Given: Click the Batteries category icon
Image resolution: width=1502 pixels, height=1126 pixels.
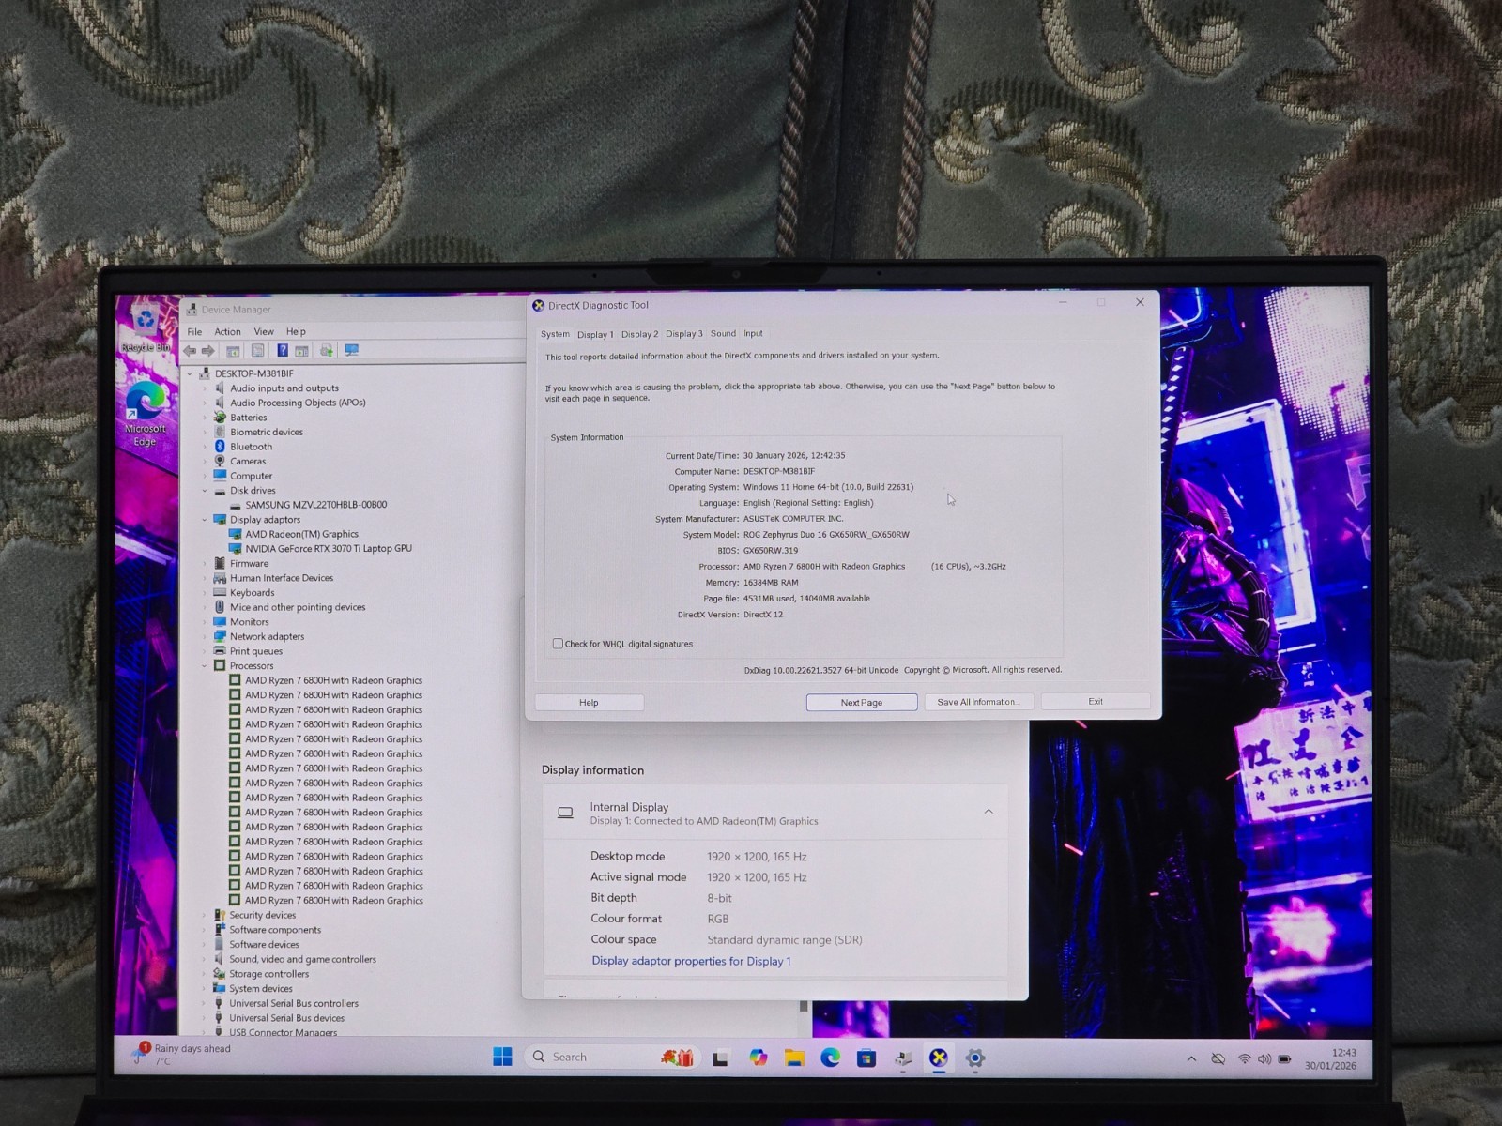Looking at the screenshot, I should [x=220, y=418].
